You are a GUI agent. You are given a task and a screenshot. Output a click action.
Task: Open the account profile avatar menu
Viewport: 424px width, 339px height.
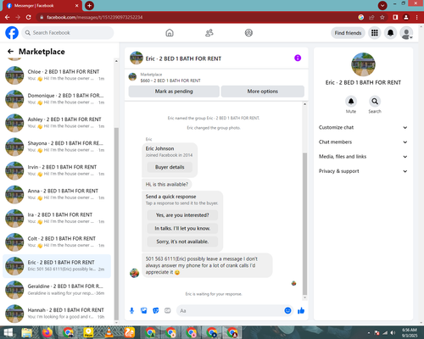(x=406, y=33)
